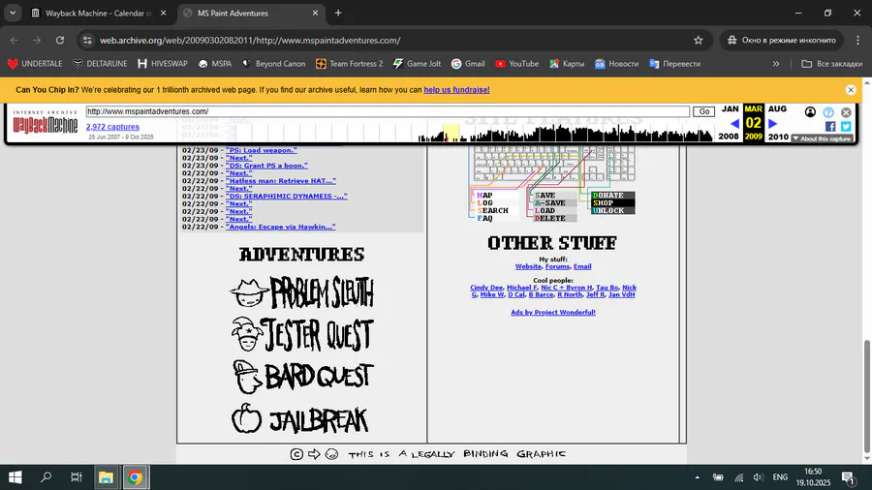The width and height of the screenshot is (872, 490).
Task: Open "Angels: Escape via Hawkin..." entry
Action: (280, 227)
